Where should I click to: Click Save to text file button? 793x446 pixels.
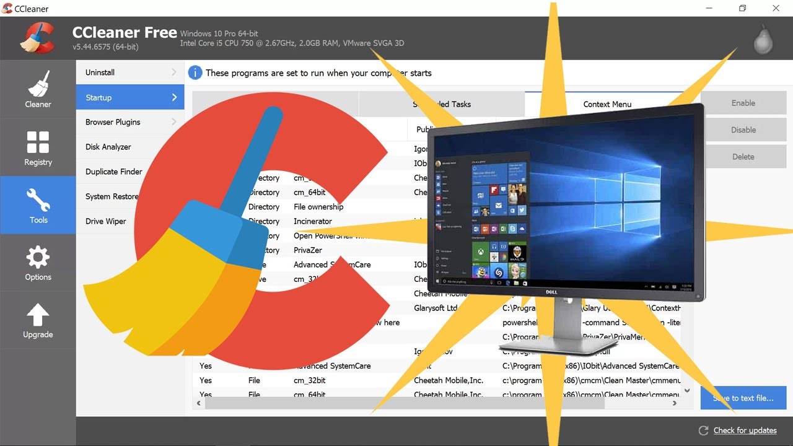[743, 398]
